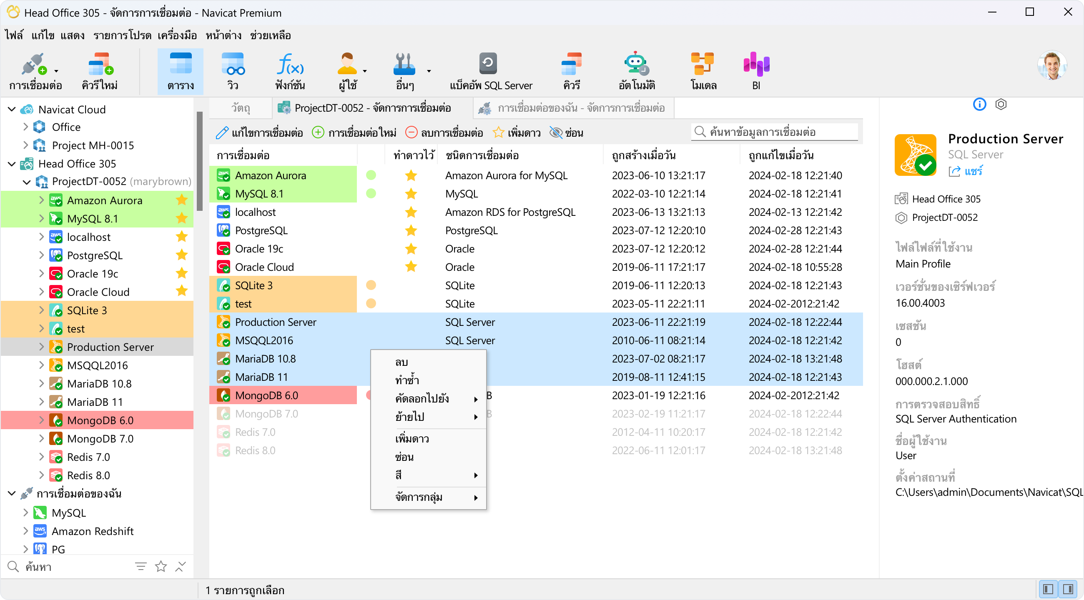Screen dimensions: 1084x600
Task: Choose ลบ in the context menu
Action: 428,362
